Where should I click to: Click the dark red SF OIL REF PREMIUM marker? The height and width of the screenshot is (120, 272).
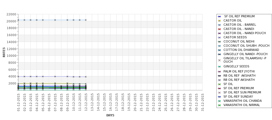point(219,88)
